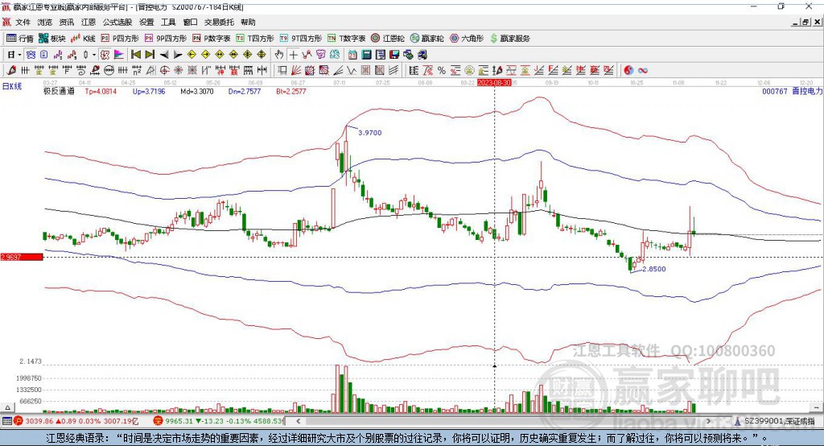The width and height of the screenshot is (824, 446).
Task: Jump to first bar with skip-back icon
Action: (135, 55)
